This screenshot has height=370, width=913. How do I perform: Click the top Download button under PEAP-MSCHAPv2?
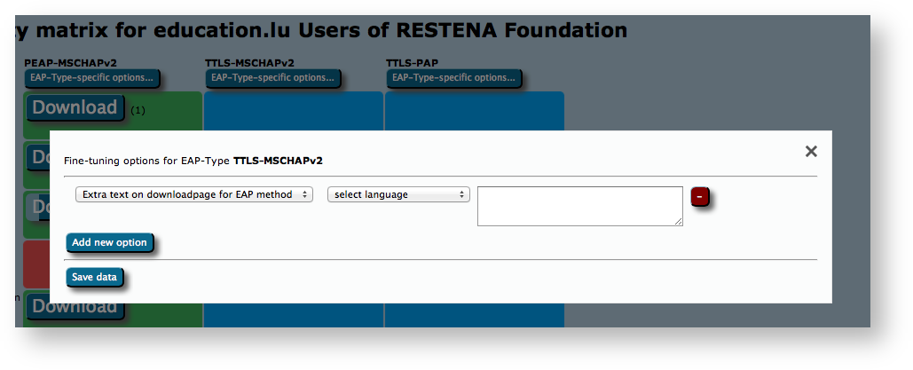coord(75,108)
